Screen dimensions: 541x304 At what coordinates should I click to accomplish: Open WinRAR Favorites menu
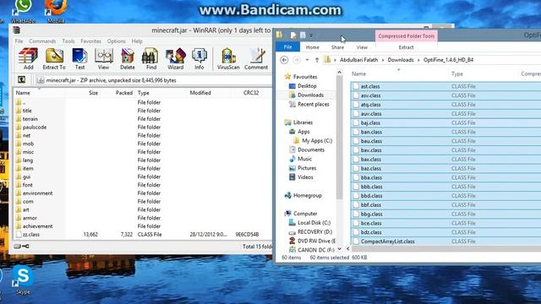90,41
